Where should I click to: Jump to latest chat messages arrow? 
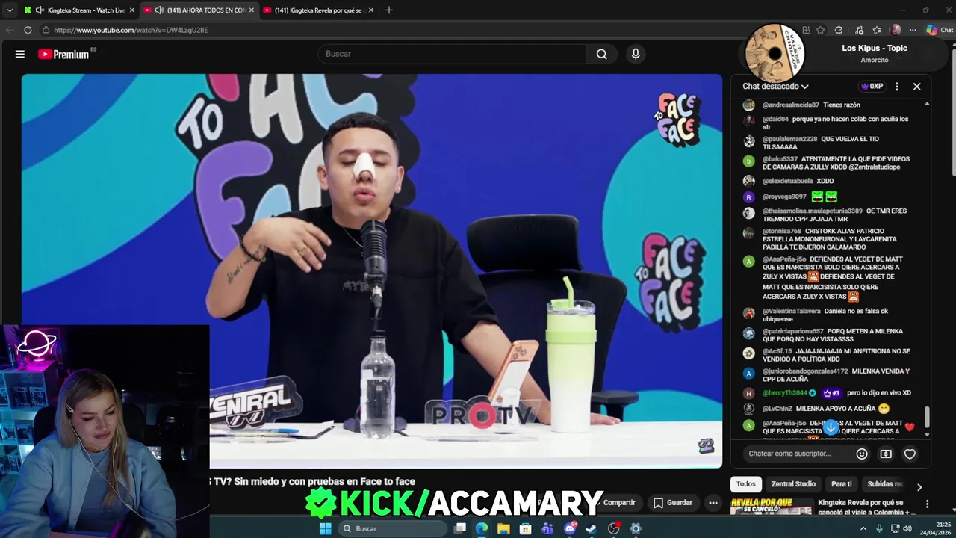831,427
